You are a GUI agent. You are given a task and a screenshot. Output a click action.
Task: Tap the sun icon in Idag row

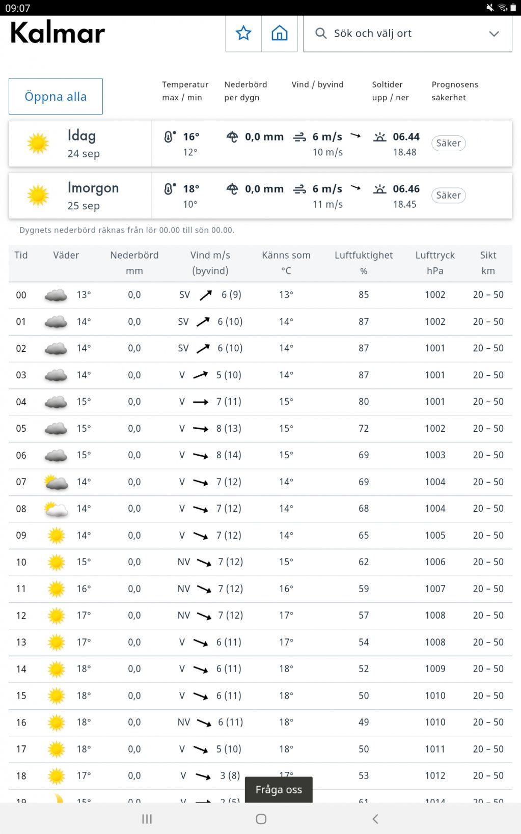[38, 143]
